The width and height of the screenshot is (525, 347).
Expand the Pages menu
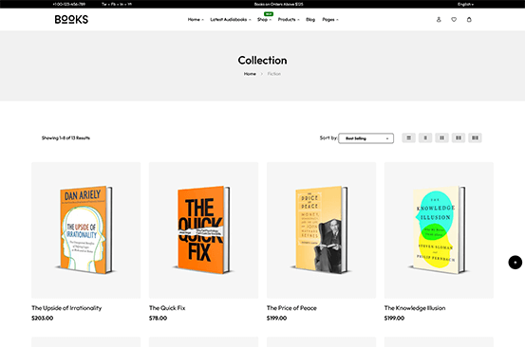[x=330, y=20]
